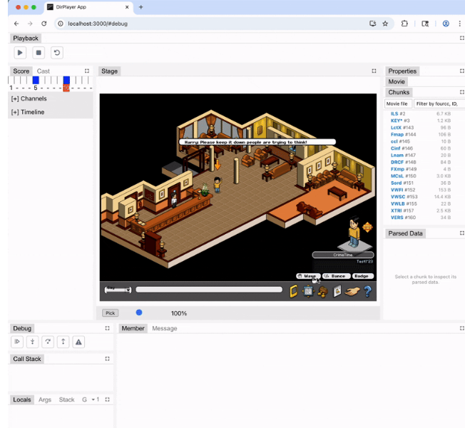Image resolution: width=465 pixels, height=428 pixels.
Task: Switch to the Args tab
Action: click(45, 399)
